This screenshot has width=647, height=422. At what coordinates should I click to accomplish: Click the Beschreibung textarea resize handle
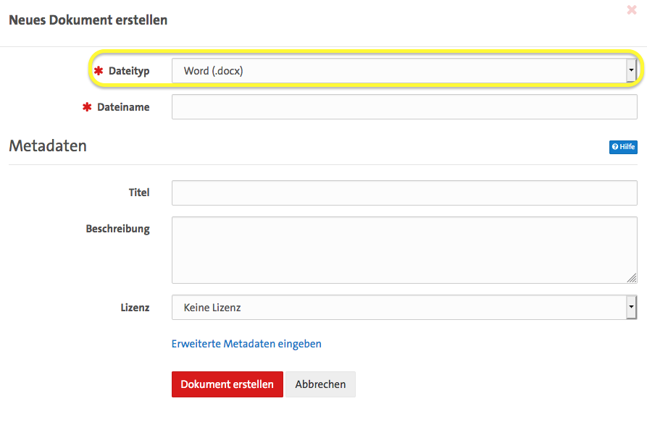pos(632,278)
